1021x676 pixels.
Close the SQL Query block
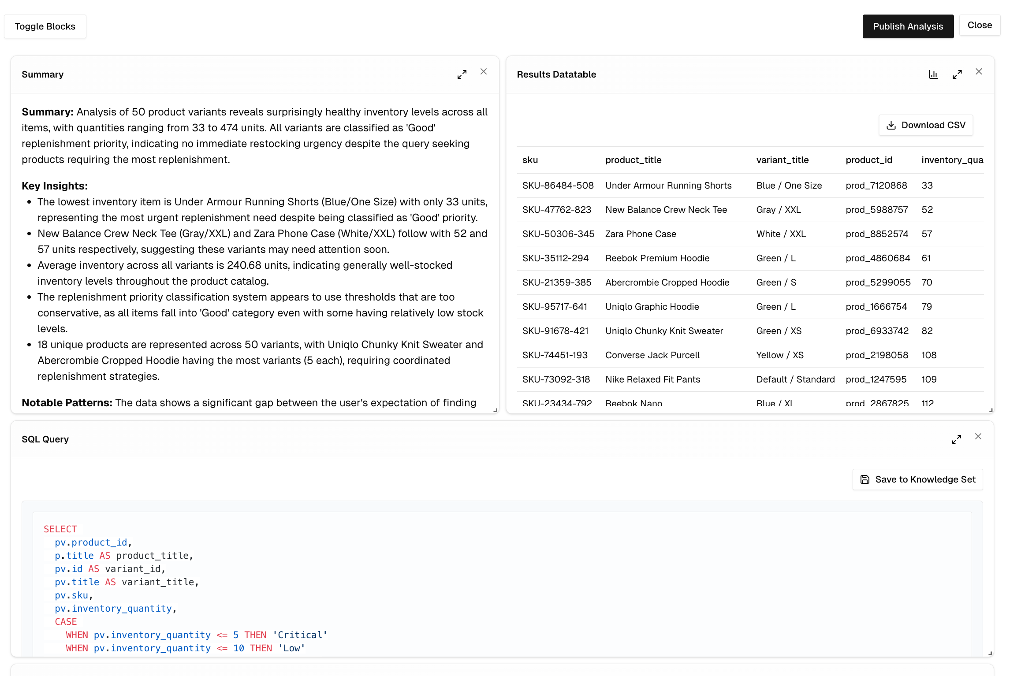click(978, 436)
